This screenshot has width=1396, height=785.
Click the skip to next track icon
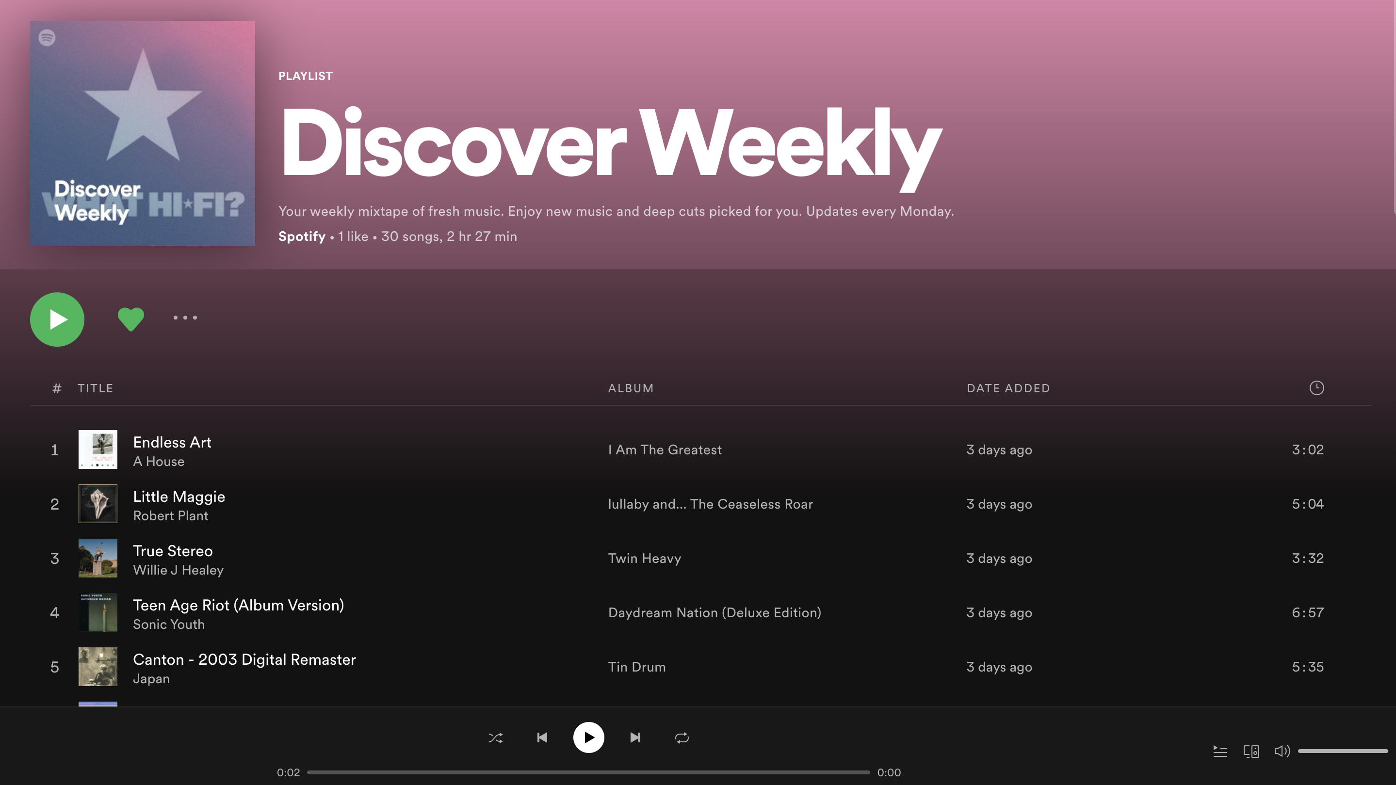[635, 737]
